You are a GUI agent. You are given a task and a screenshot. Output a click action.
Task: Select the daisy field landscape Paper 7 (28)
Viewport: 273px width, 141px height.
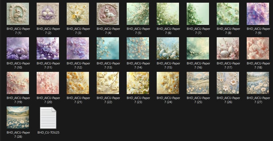[18, 117]
